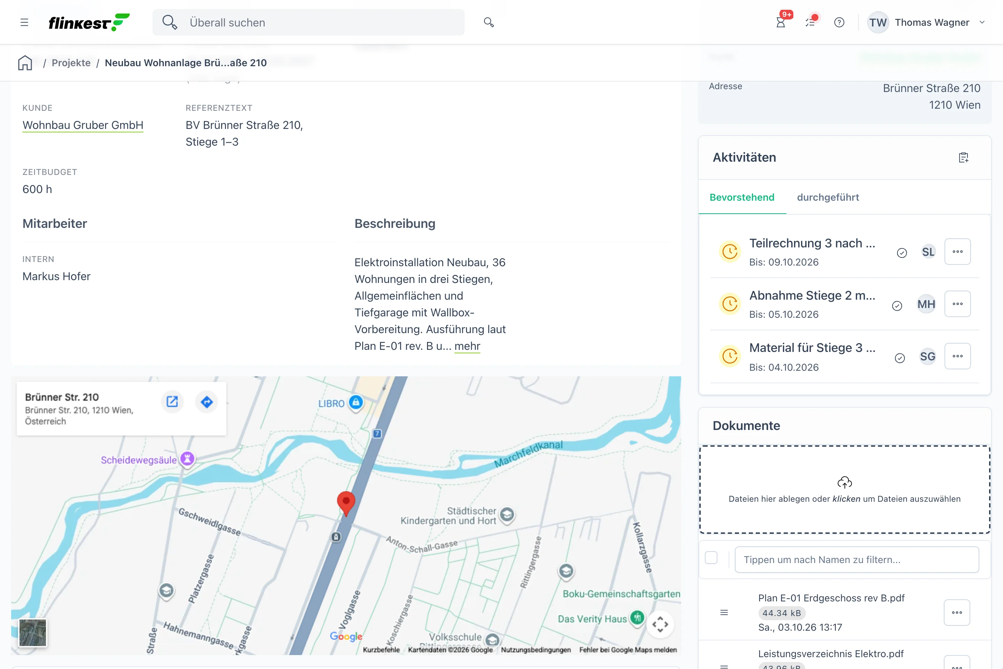Screen dimensions: 1003x669
Task: Switch to satellite view thumbnail
Action: tap(33, 633)
